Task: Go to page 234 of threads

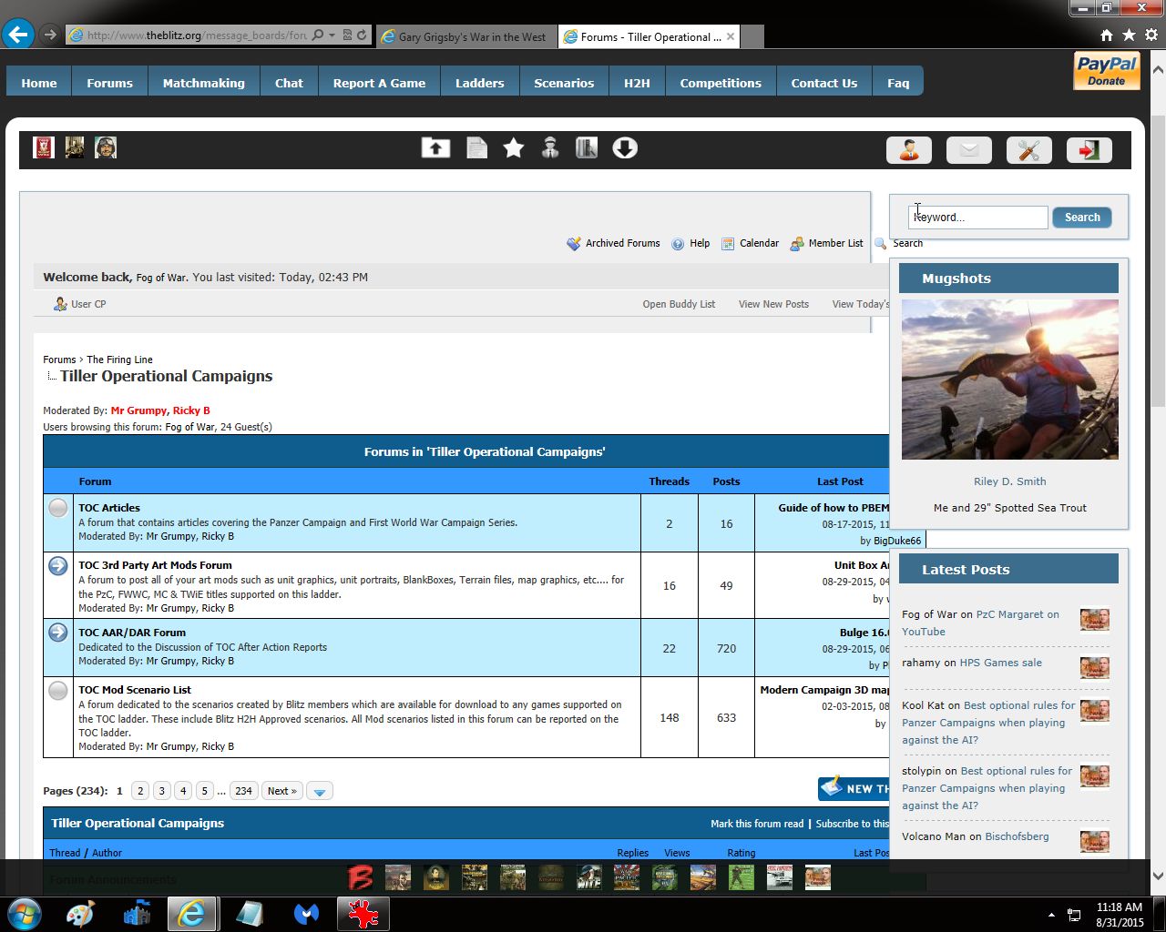Action: point(243,791)
